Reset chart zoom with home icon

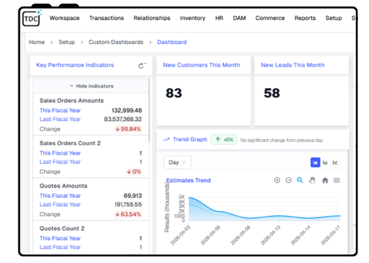point(325,180)
